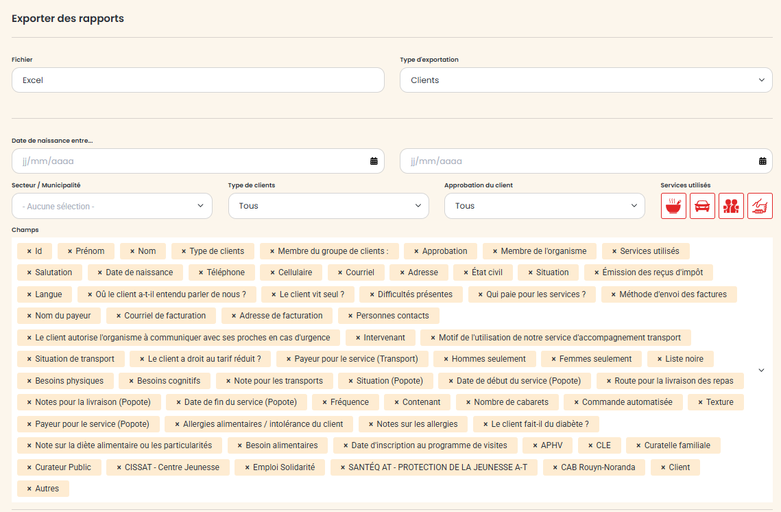Remove the CAB Rouyn-Noranda field tag
The width and height of the screenshot is (781, 512).
[x=555, y=467]
